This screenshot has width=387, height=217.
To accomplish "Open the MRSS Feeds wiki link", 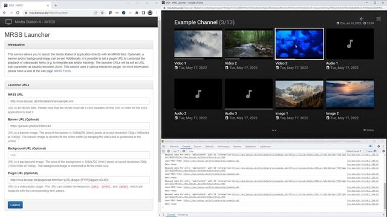I will (x=62, y=71).
